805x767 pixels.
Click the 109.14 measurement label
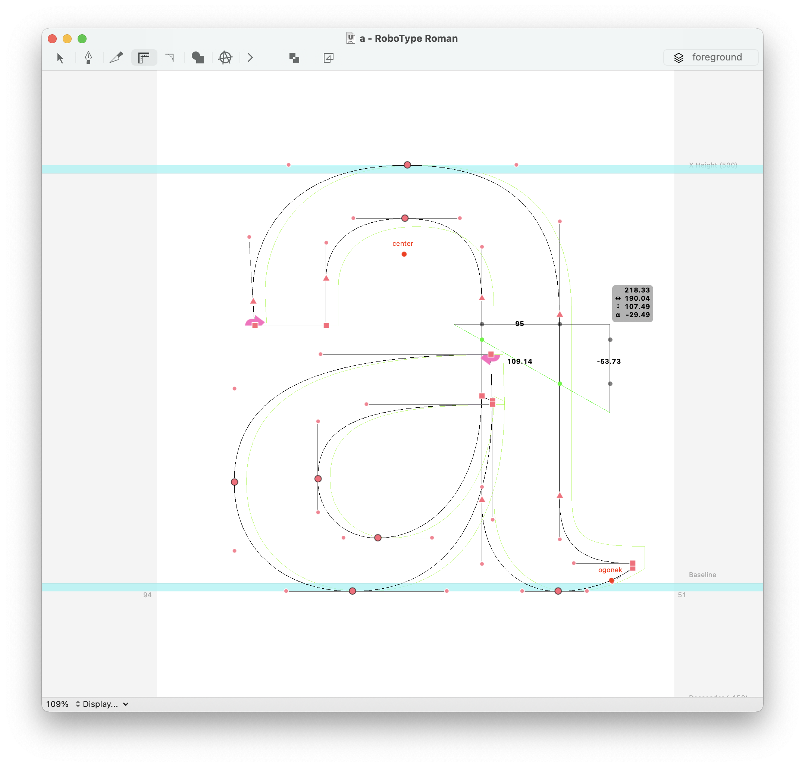click(520, 361)
